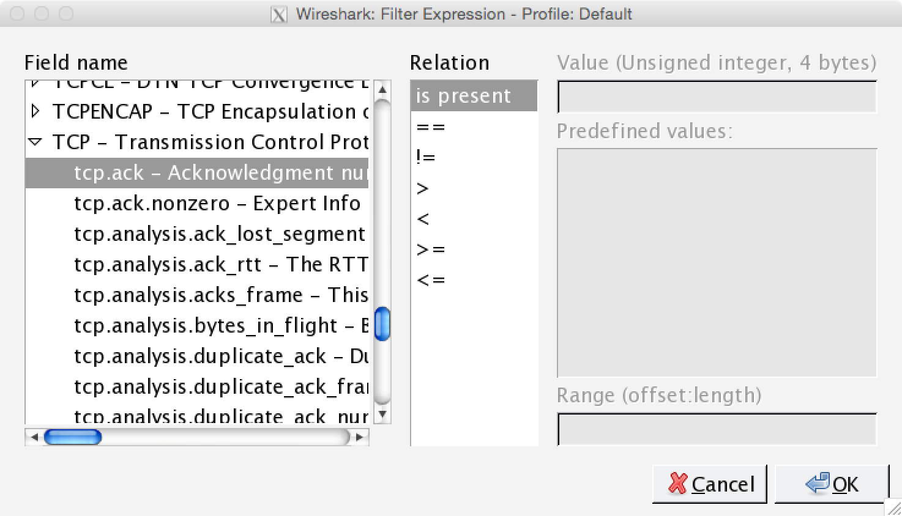Expand the TCPENCAP – TCP Encapsulation tree node

tap(35, 111)
